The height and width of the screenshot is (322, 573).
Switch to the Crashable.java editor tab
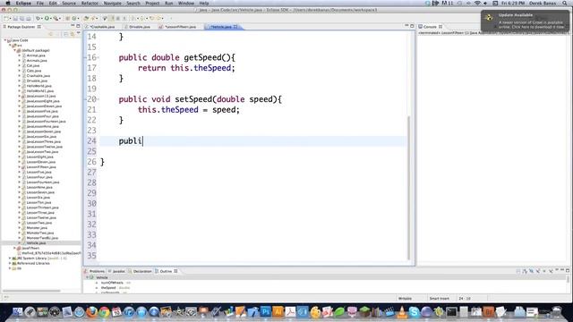102,27
